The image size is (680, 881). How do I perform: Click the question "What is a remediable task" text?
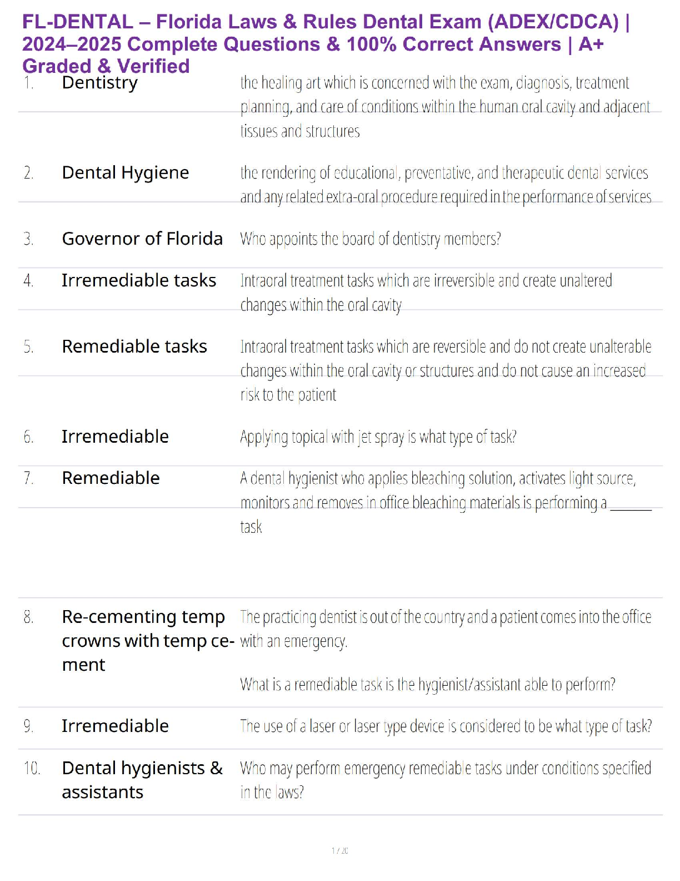click(x=428, y=684)
